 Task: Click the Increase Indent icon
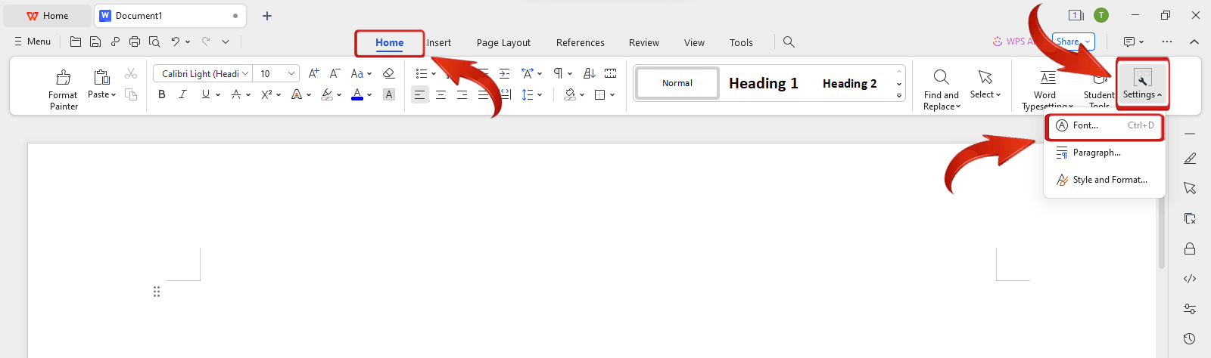(x=504, y=73)
